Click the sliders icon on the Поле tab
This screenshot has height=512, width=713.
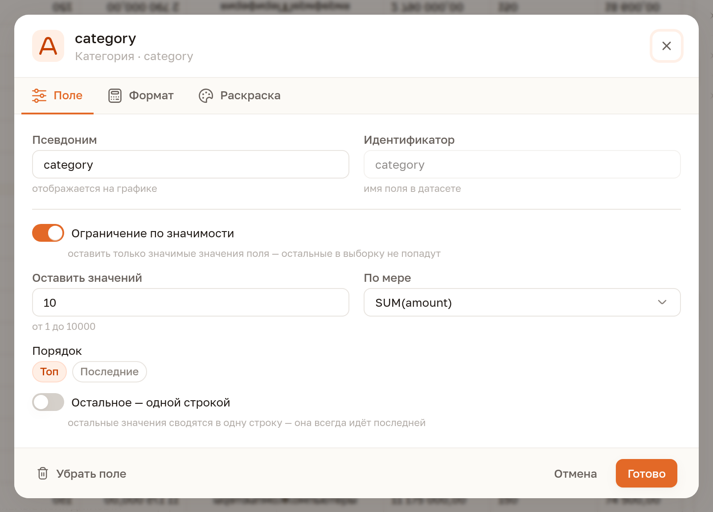tap(39, 96)
